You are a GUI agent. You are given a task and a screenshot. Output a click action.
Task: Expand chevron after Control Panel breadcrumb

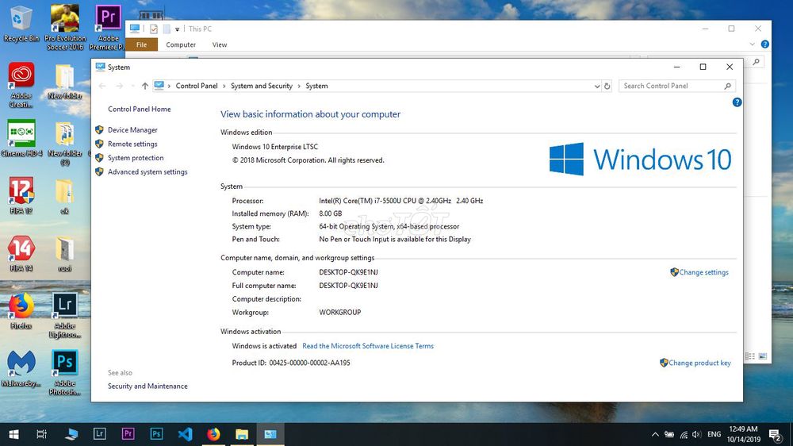coord(224,86)
